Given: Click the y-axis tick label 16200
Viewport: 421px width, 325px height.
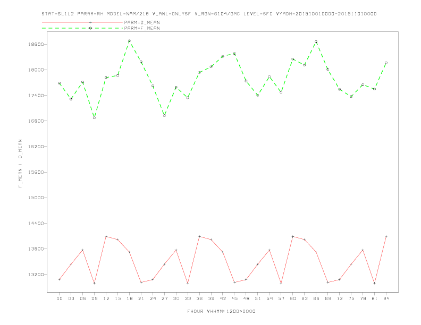Looking at the screenshot, I should [36, 147].
